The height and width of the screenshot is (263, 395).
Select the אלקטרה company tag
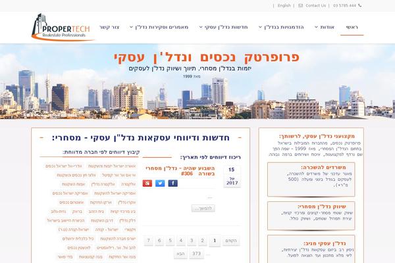coord(128,184)
